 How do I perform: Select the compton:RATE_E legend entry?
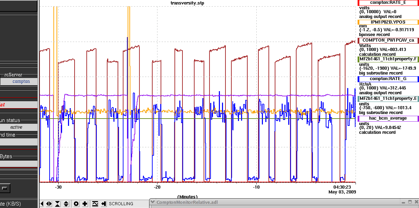pyautogui.click(x=388, y=3)
